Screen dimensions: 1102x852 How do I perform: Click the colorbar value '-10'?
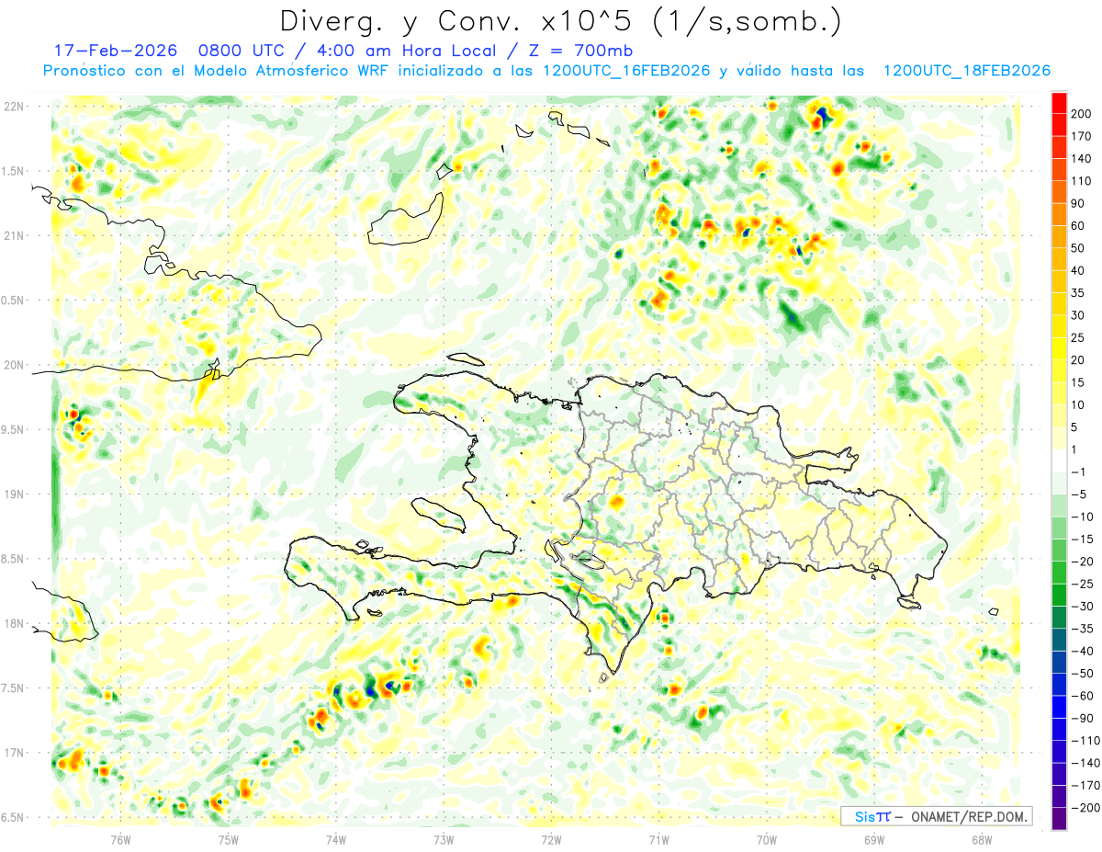click(1084, 517)
